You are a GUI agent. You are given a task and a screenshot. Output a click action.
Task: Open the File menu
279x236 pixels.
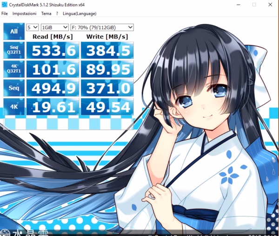click(5, 13)
